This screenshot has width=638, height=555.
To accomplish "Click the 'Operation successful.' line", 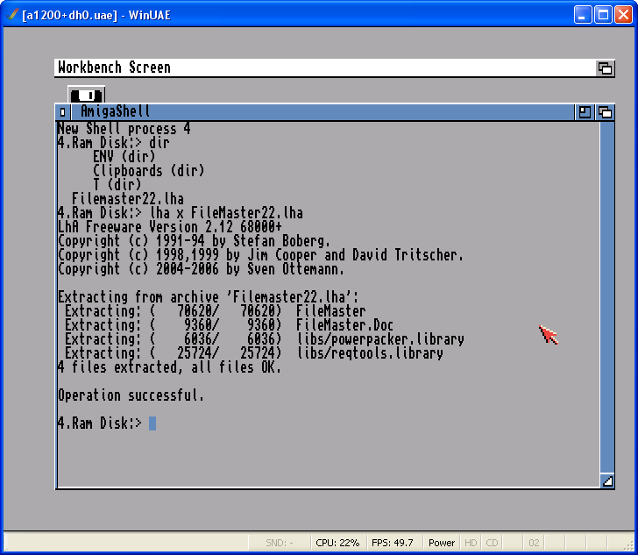I will click(x=131, y=395).
